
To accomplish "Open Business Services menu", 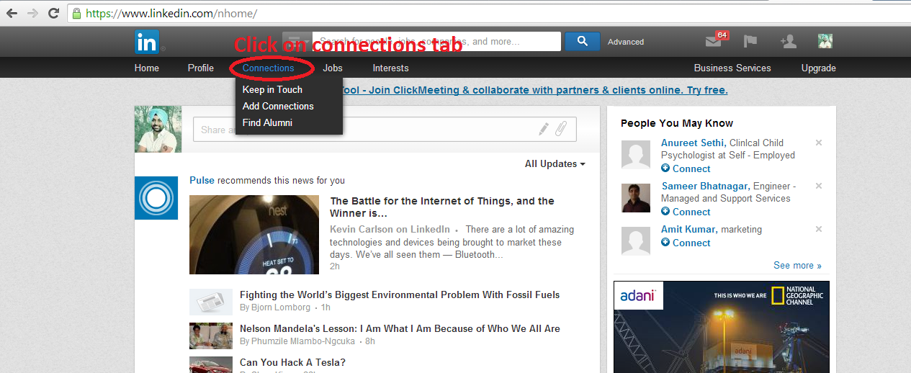I will tap(732, 68).
